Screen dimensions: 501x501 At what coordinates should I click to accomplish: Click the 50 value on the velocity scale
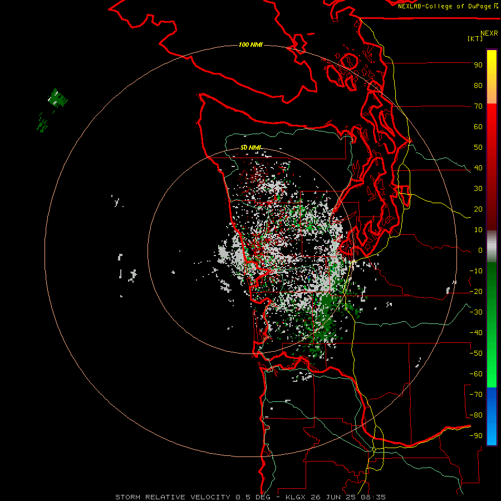click(x=478, y=148)
